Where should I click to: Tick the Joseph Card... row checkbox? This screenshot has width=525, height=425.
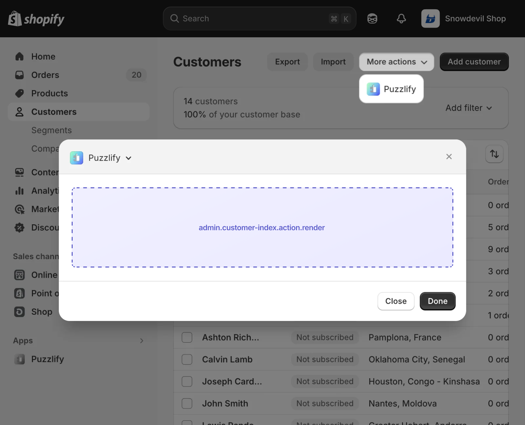pyautogui.click(x=187, y=382)
